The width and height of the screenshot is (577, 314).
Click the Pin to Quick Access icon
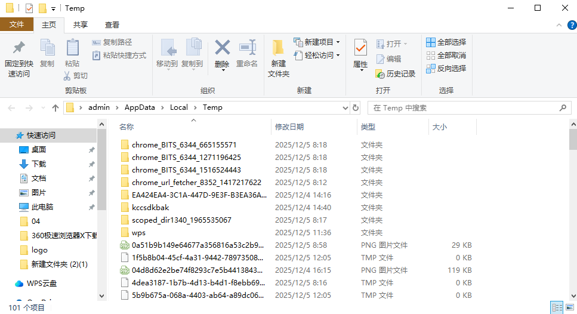point(18,48)
